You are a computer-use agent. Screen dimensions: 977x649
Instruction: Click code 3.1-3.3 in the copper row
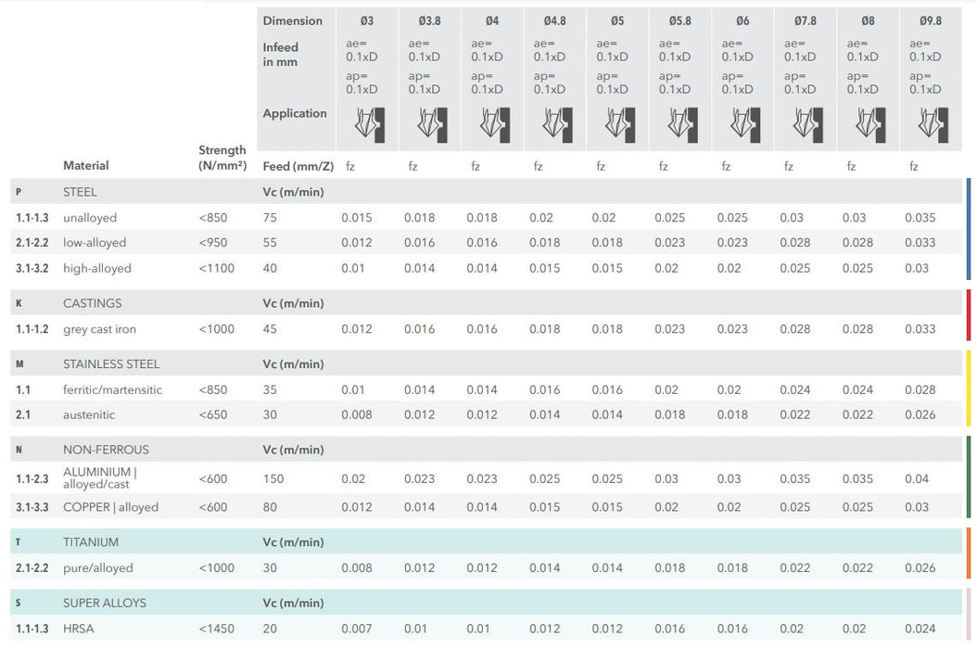[32, 507]
